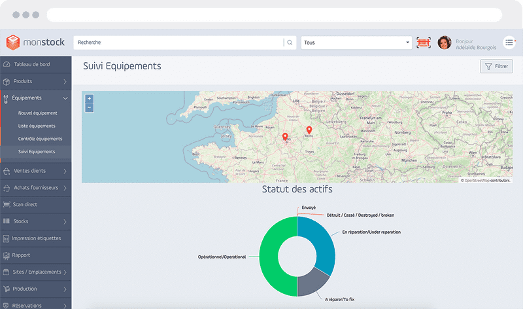Click the search magnifier icon

[290, 43]
